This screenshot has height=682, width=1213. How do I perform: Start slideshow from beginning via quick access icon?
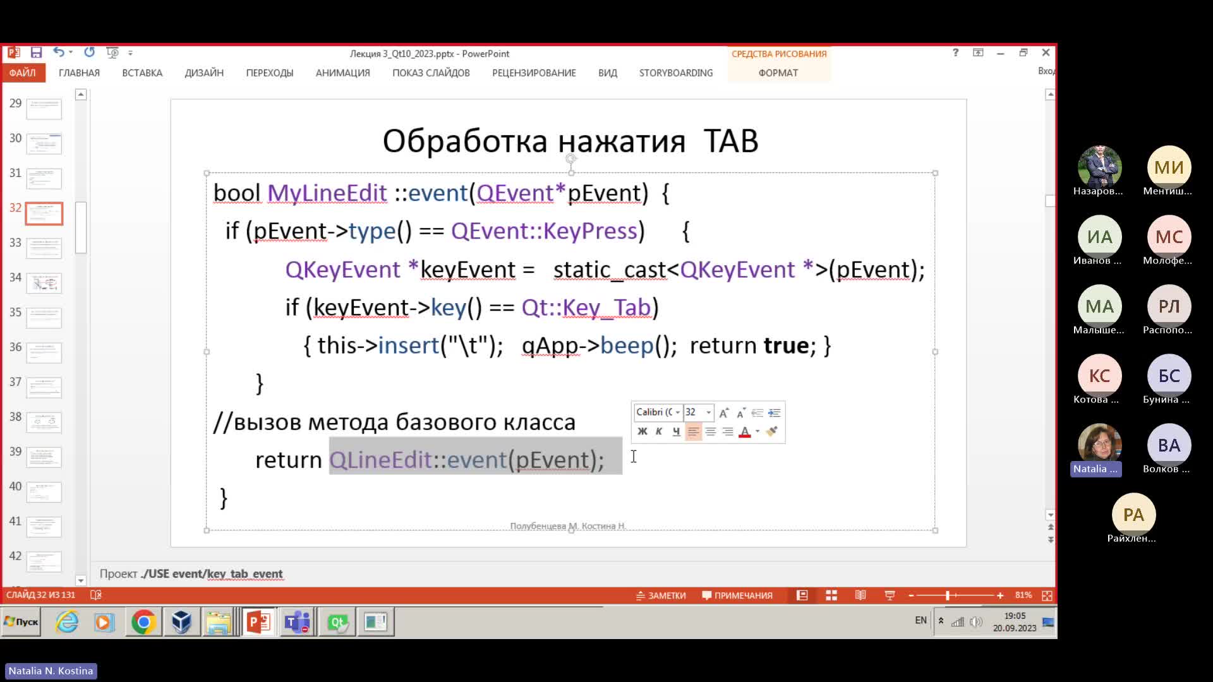(x=112, y=52)
